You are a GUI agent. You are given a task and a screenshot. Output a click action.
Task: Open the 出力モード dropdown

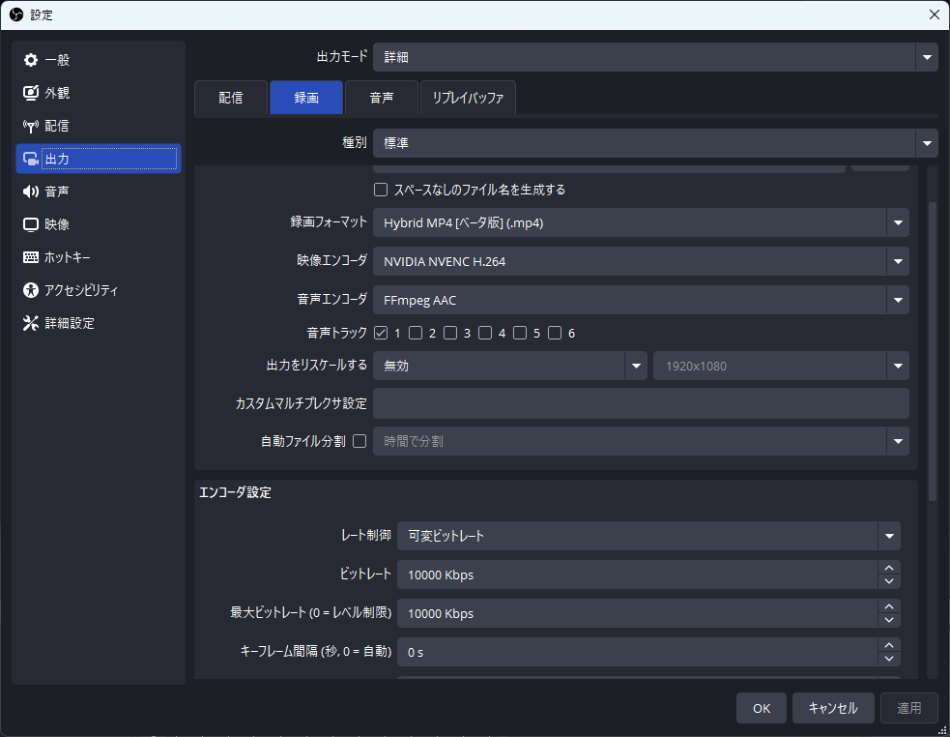click(x=655, y=57)
